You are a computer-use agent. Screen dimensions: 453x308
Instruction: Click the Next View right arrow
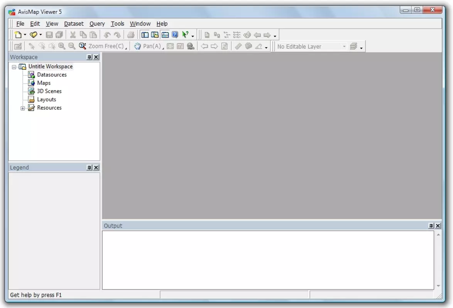pos(214,46)
